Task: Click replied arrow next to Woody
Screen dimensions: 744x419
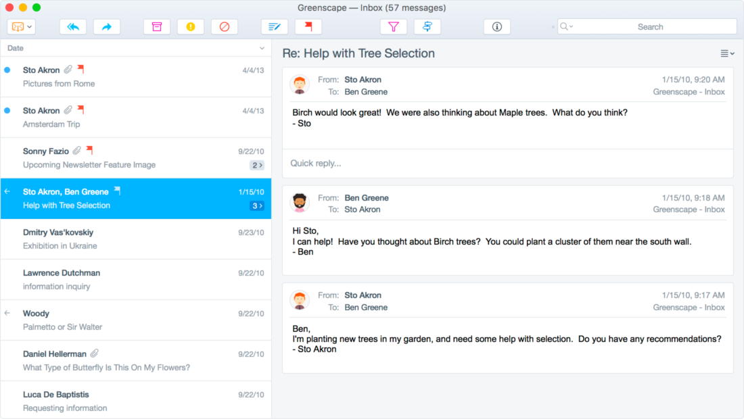Action: (x=7, y=314)
